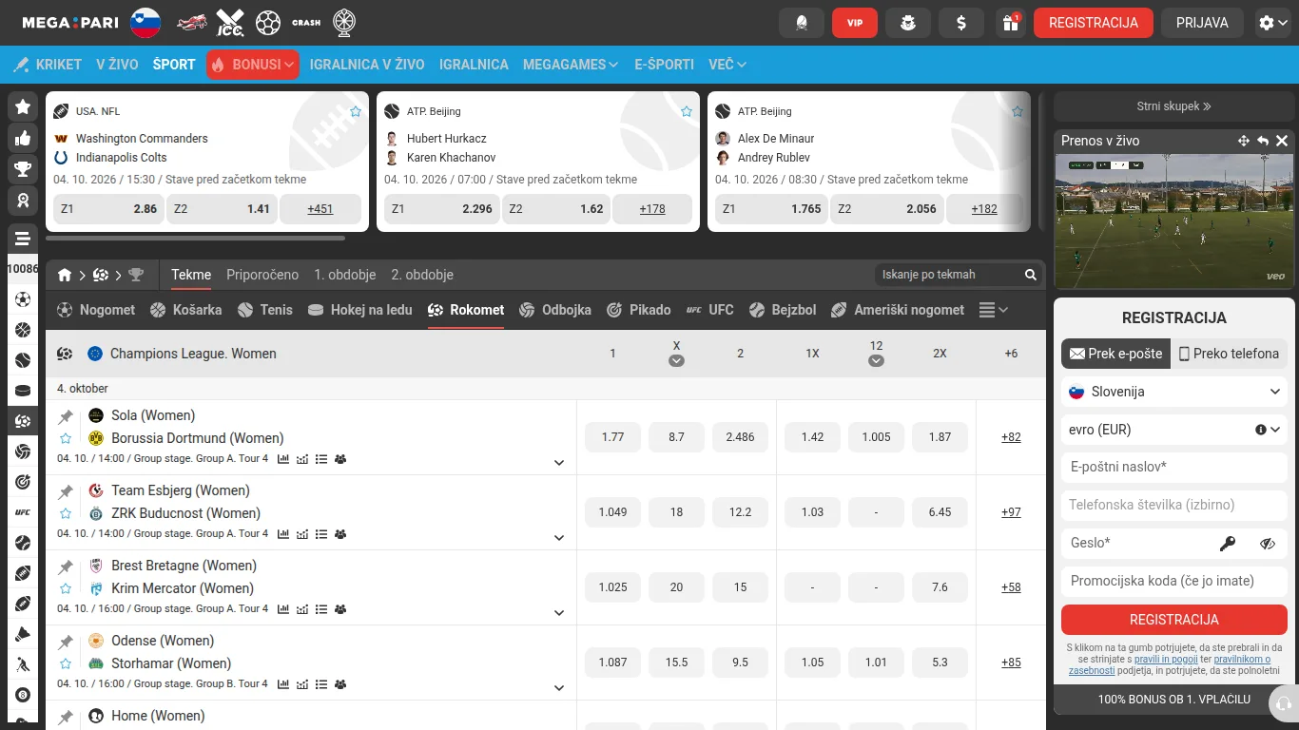1299x730 pixels.
Task: Collapse the side panel with Strni skupek
Action: [1174, 106]
